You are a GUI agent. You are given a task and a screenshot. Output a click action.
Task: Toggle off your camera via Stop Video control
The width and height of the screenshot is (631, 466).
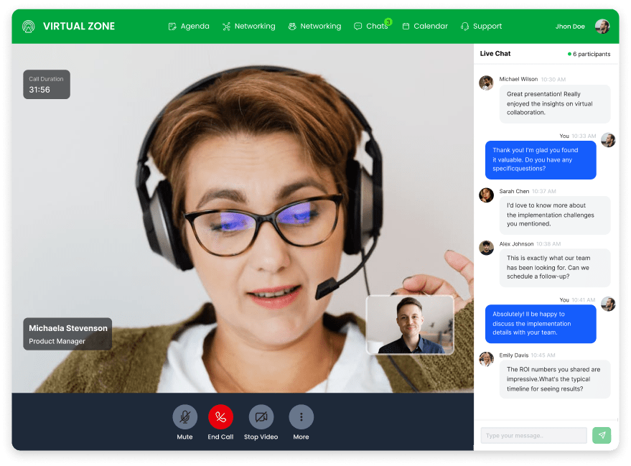(261, 416)
